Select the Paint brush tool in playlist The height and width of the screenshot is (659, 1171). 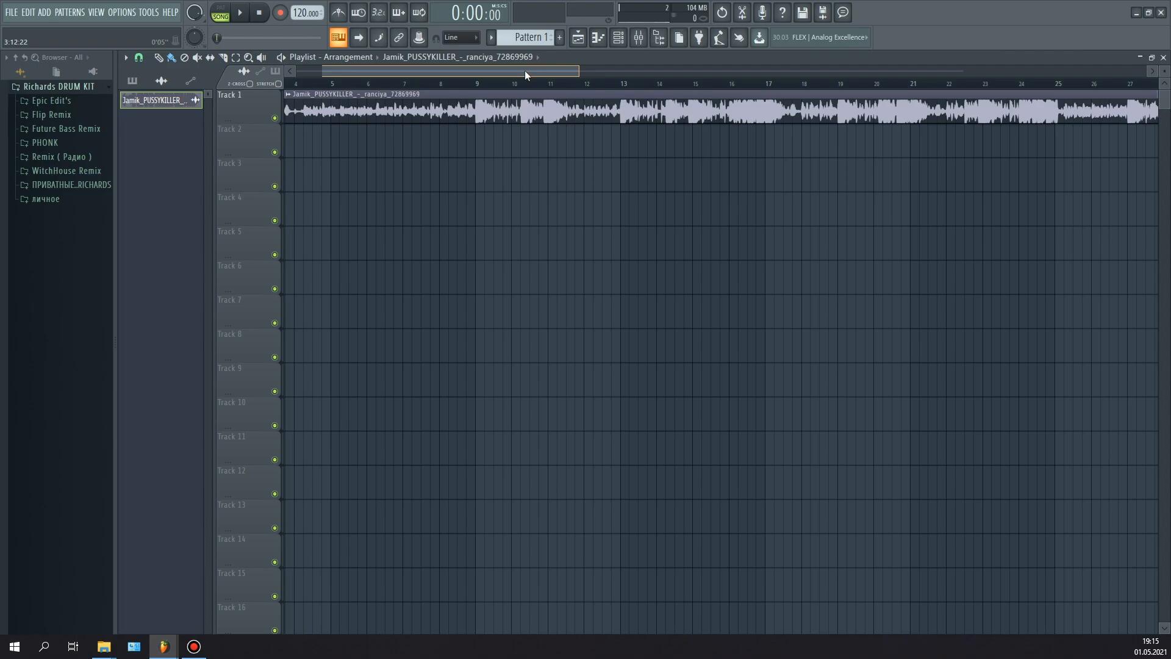171,57
